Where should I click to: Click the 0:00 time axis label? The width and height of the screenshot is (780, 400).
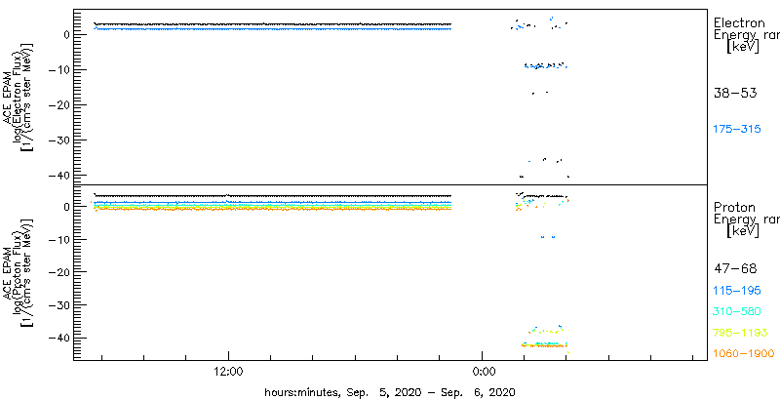pos(482,371)
